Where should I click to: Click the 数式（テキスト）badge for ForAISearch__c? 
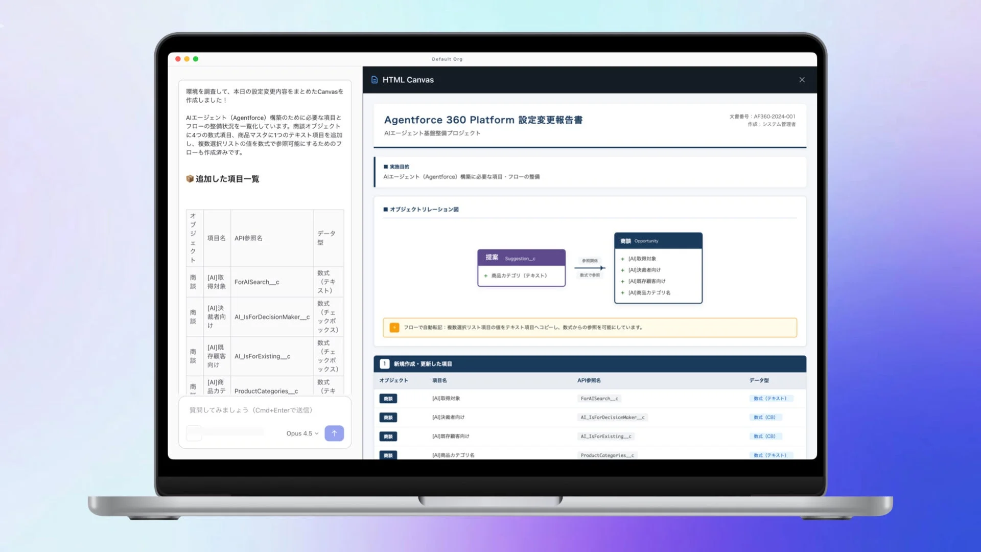771,398
